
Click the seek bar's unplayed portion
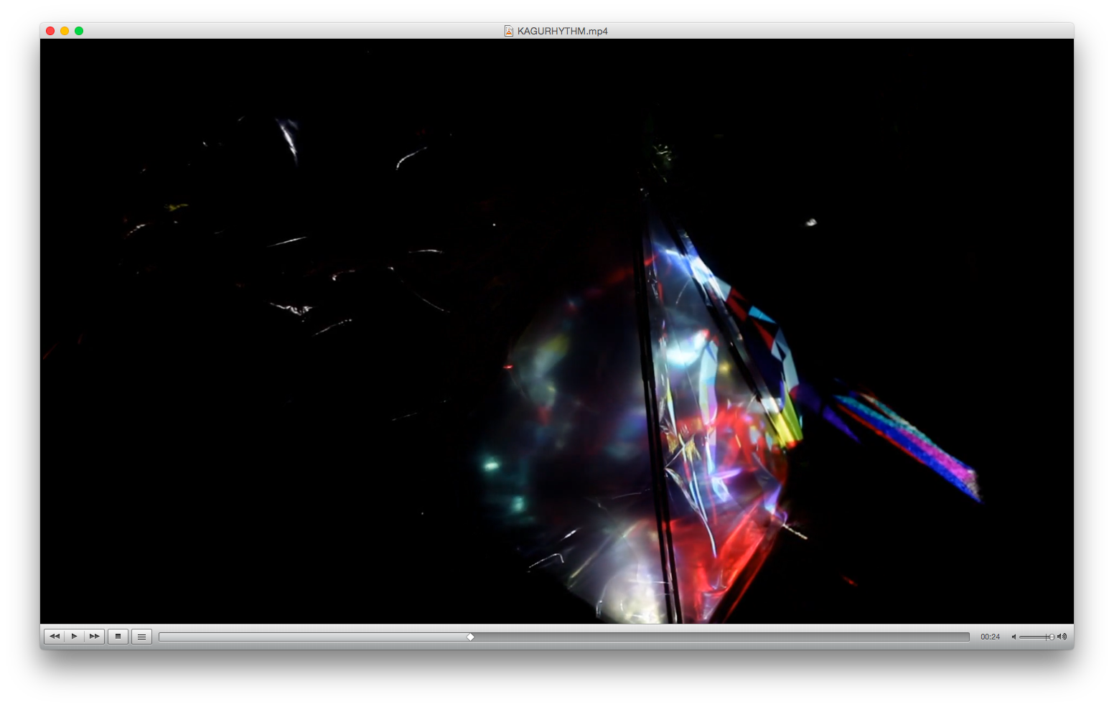tap(721, 637)
